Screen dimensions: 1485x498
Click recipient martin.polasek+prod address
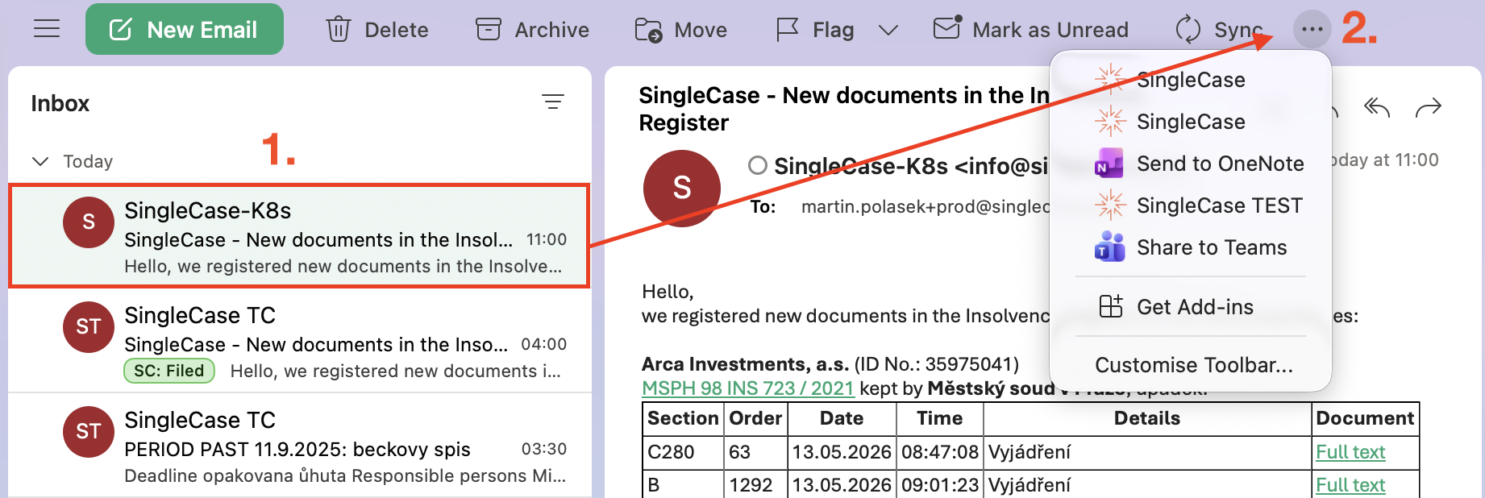click(926, 207)
